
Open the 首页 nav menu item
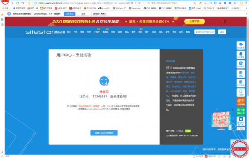coord(68,32)
